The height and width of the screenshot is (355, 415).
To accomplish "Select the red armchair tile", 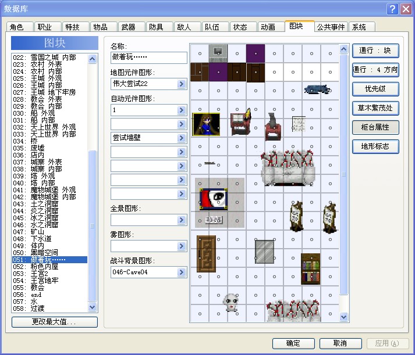I will pyautogui.click(x=273, y=127).
